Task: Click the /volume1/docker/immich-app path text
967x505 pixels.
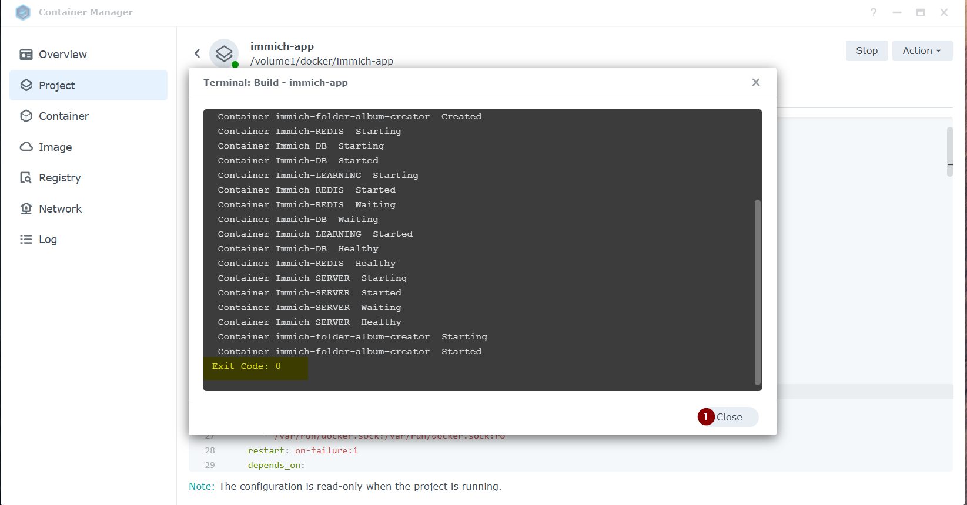Action: point(322,61)
